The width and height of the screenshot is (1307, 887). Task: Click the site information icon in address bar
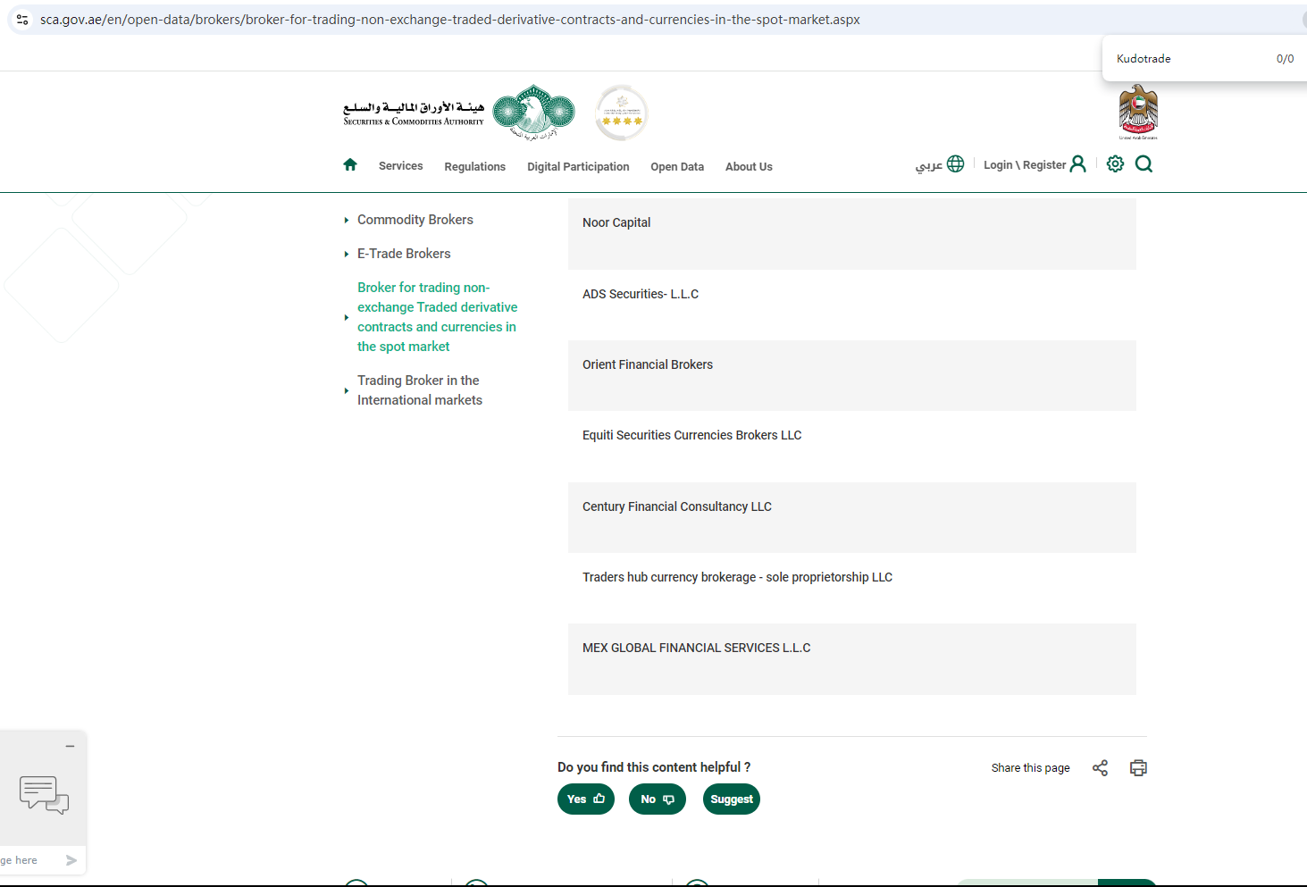22,19
